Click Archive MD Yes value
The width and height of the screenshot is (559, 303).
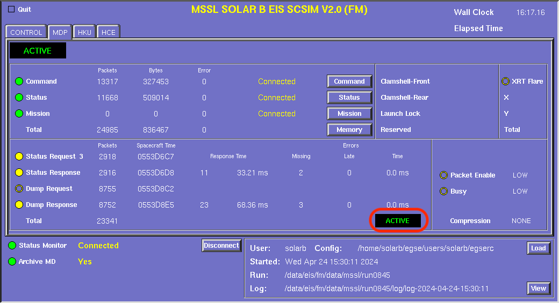[84, 261]
